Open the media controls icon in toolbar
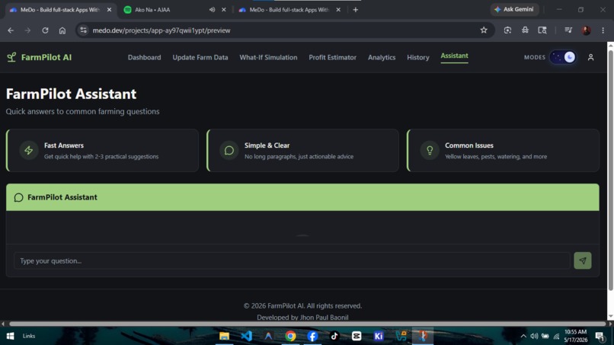This screenshot has width=614, height=345. [568, 30]
